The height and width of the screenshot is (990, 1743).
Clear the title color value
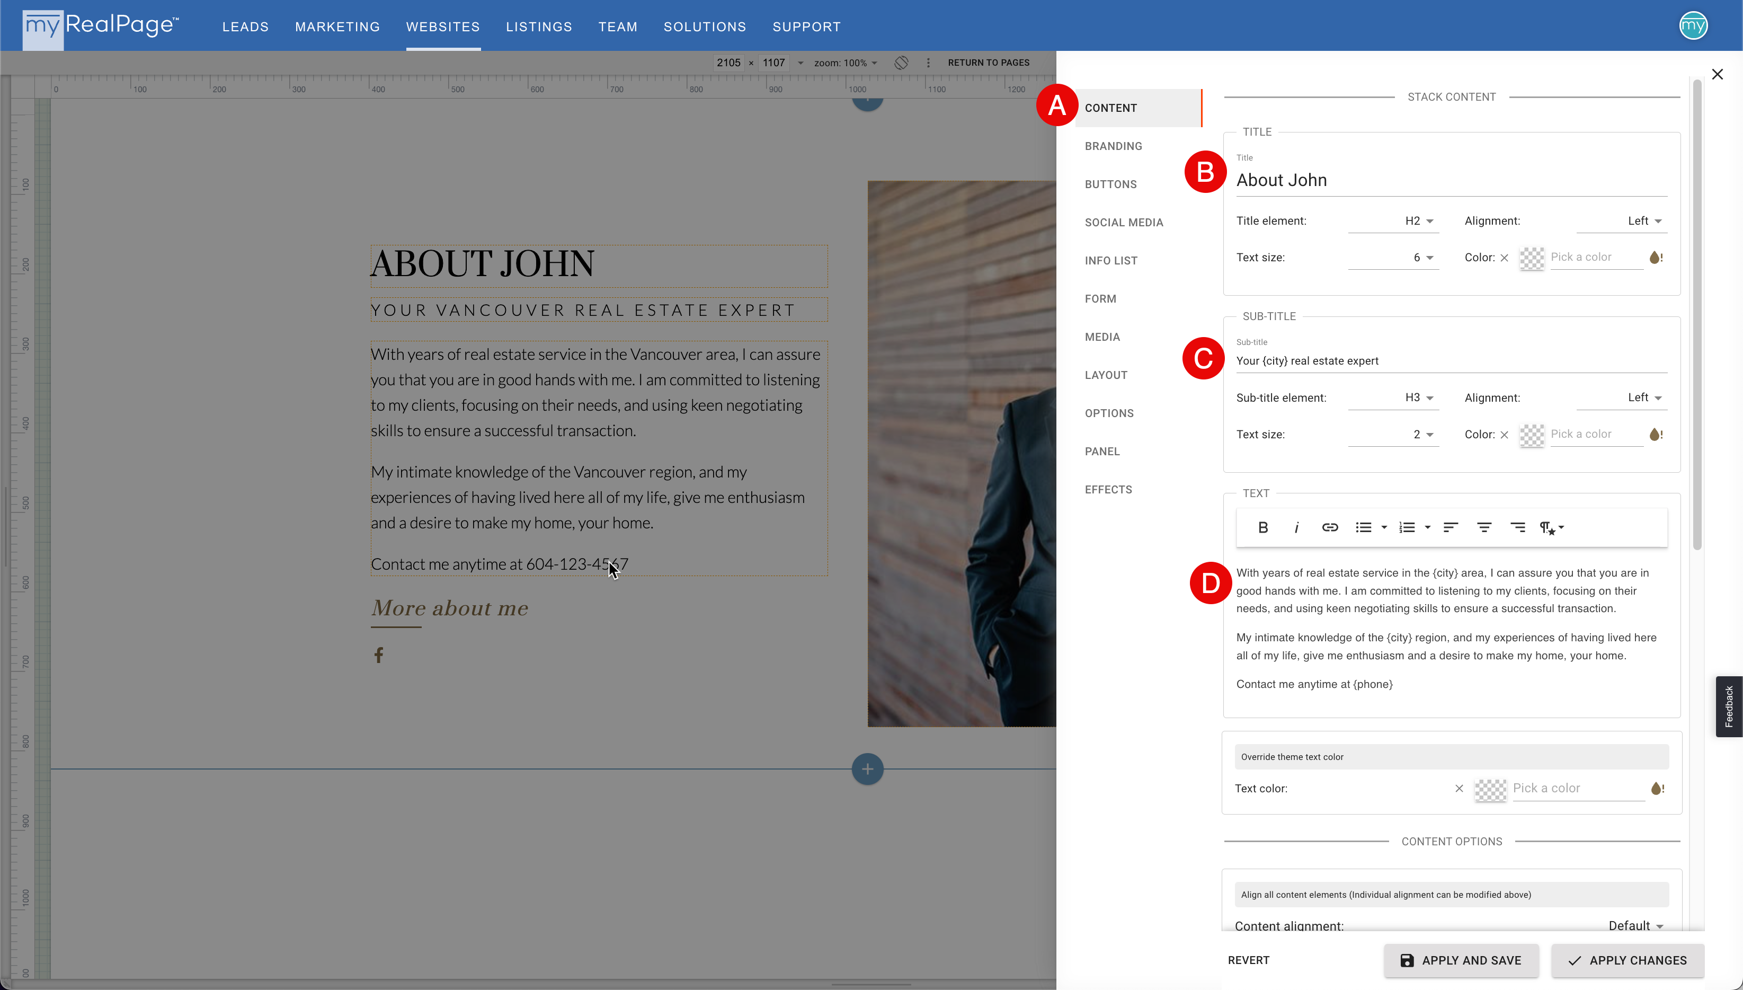point(1505,258)
